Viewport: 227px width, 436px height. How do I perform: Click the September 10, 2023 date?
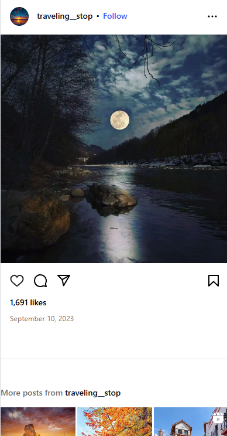click(x=42, y=319)
